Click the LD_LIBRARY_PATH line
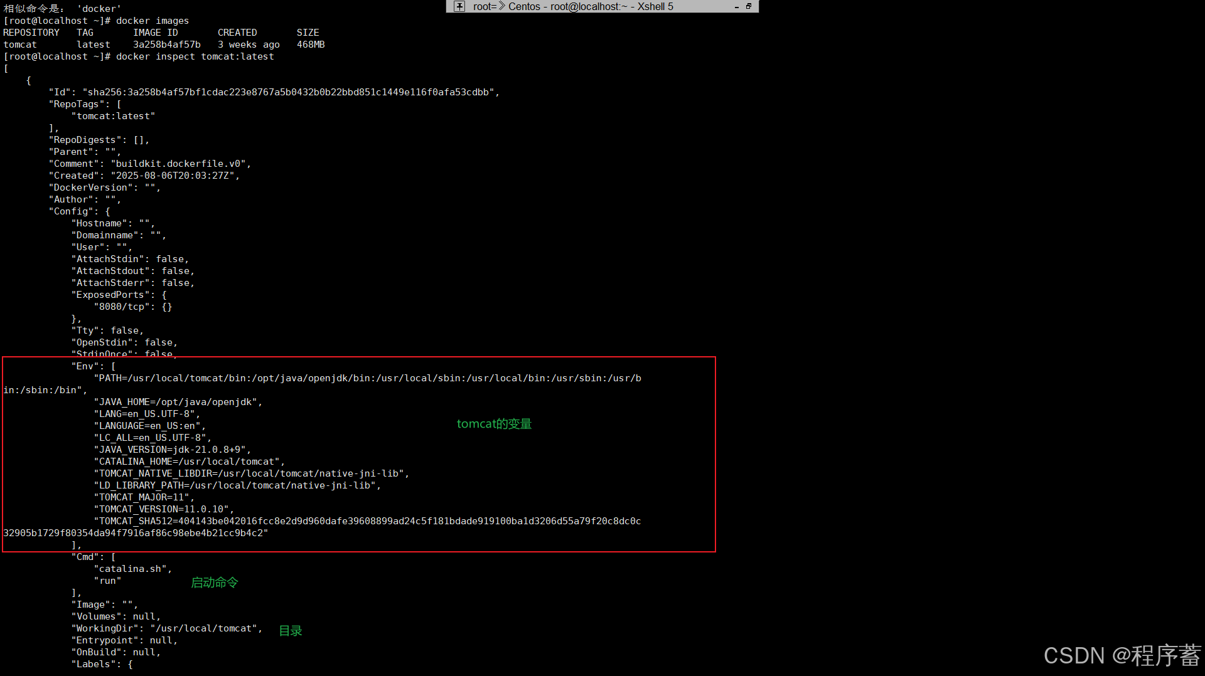This screenshot has height=676, width=1205. 237,485
